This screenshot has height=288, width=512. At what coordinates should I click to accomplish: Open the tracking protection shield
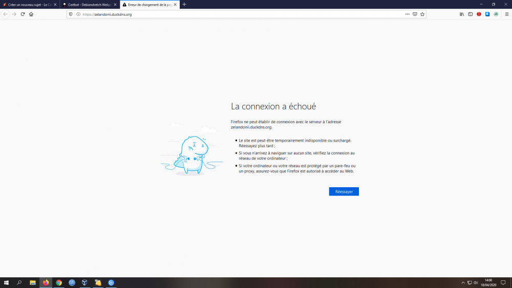[x=71, y=14]
